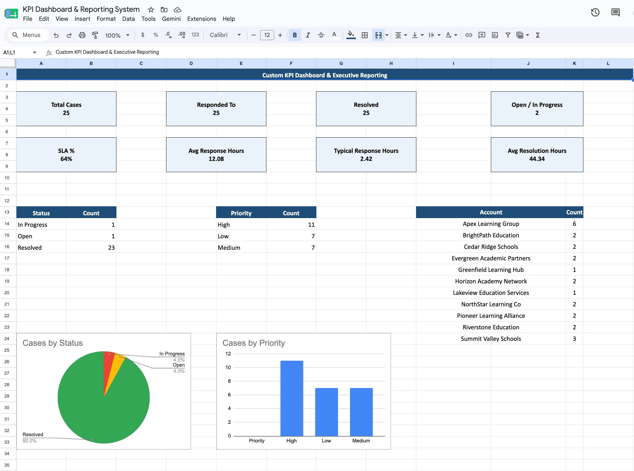Viewport: 634px width, 471px height.
Task: Open the Edit menu
Action: tap(44, 19)
